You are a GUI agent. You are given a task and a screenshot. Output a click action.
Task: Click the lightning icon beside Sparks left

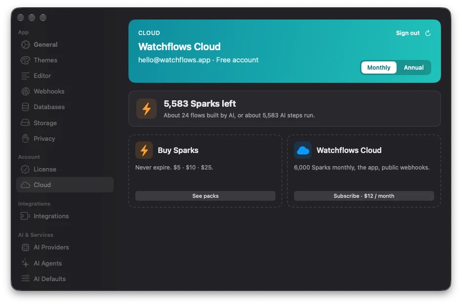tap(147, 109)
